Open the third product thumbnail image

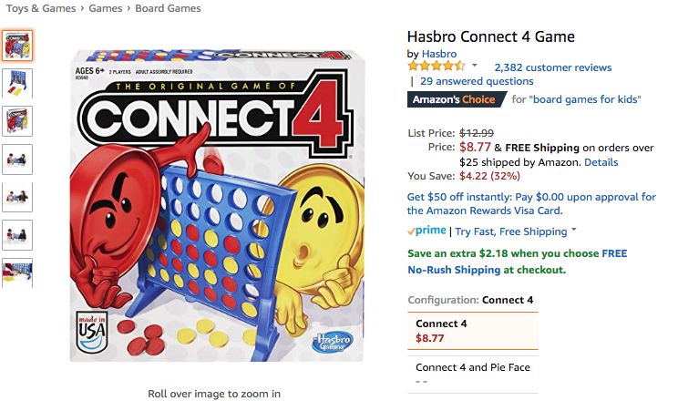click(x=18, y=120)
